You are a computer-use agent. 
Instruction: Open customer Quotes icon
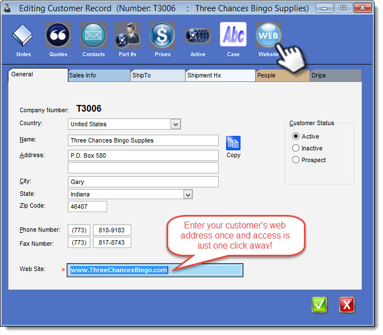tap(58, 36)
